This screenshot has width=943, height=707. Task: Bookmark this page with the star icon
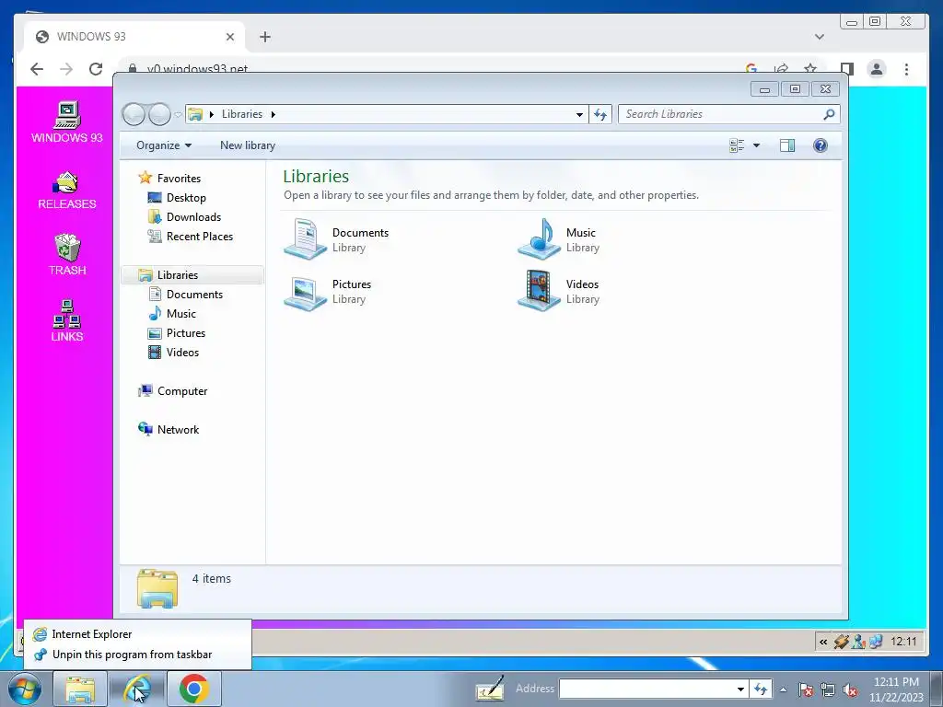point(810,69)
